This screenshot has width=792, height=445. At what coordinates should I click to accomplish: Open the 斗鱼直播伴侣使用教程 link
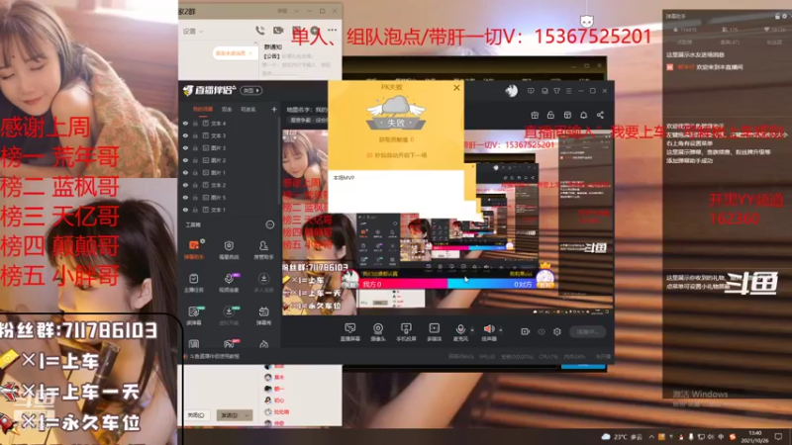pyautogui.click(x=214, y=356)
